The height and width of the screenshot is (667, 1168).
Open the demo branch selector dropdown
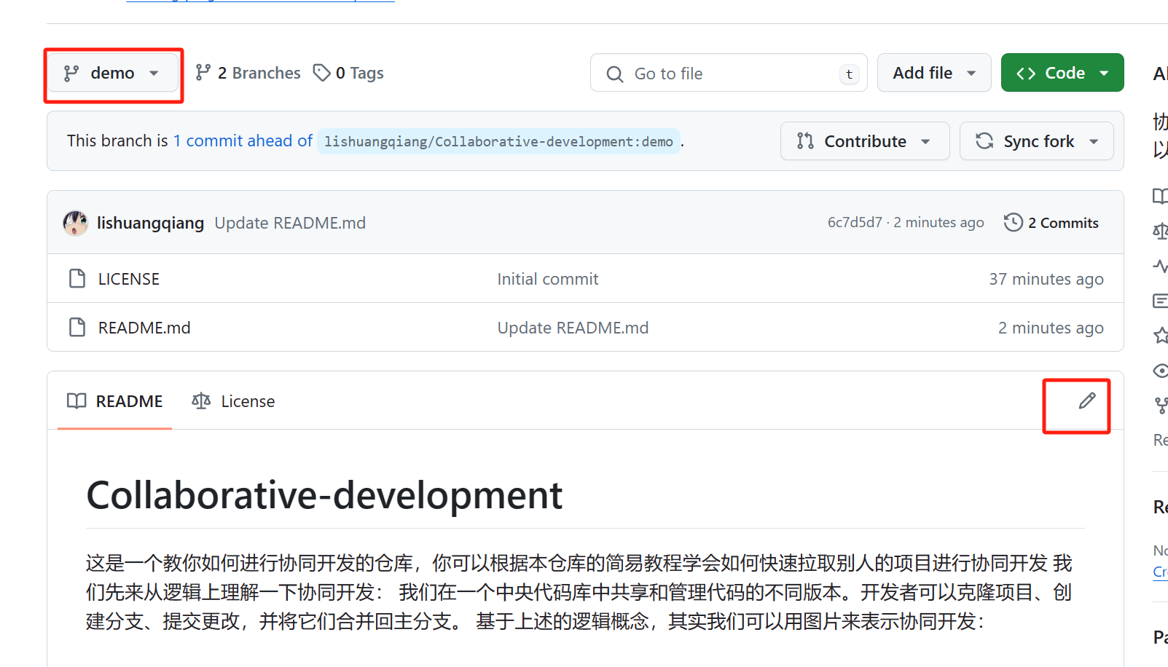[112, 73]
